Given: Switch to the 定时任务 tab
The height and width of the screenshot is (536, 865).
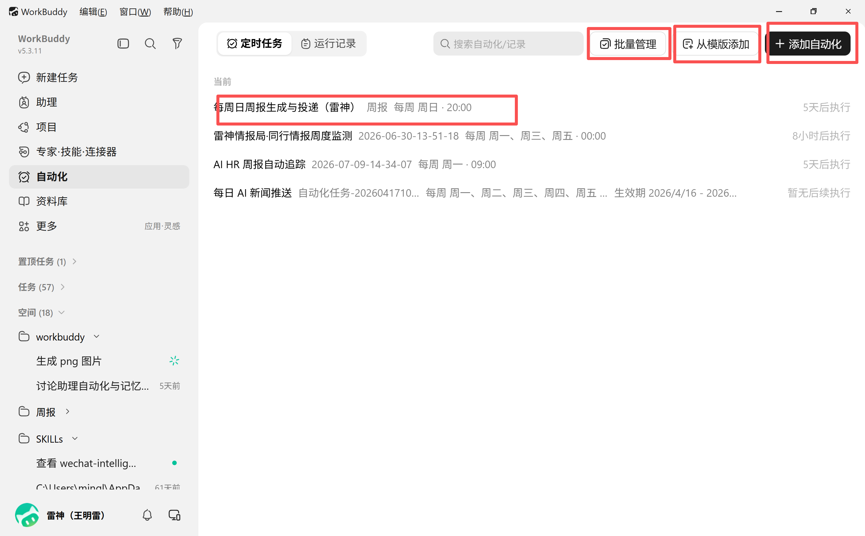Looking at the screenshot, I should click(254, 44).
